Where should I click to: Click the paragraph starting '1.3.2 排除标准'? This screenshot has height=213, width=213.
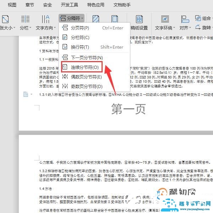[126, 175]
